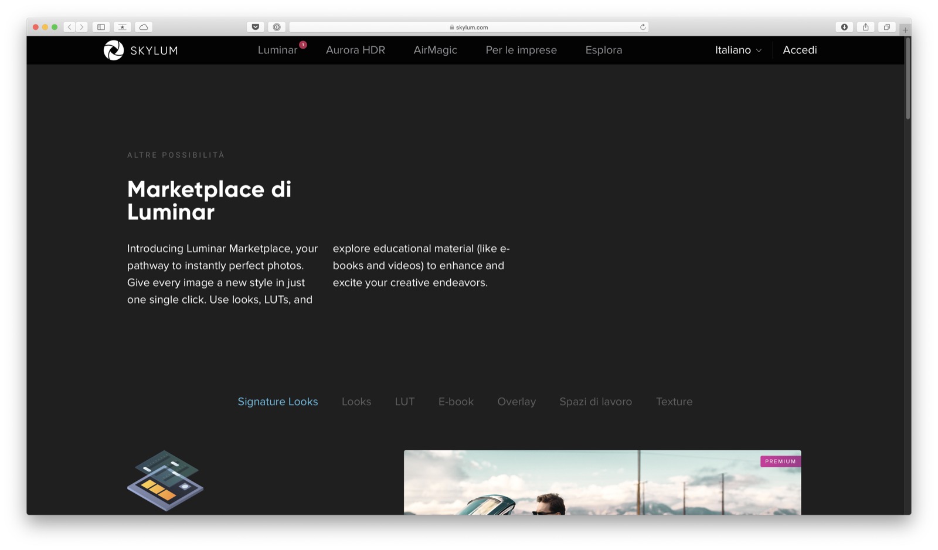Go back with Safari's back arrow

point(69,27)
